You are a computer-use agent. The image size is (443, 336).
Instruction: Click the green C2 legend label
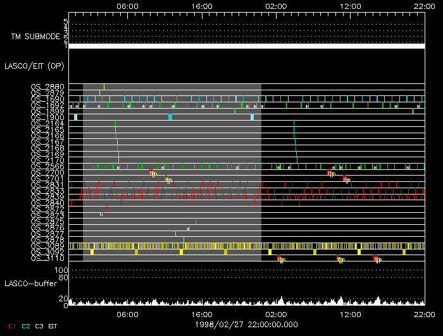click(x=26, y=326)
